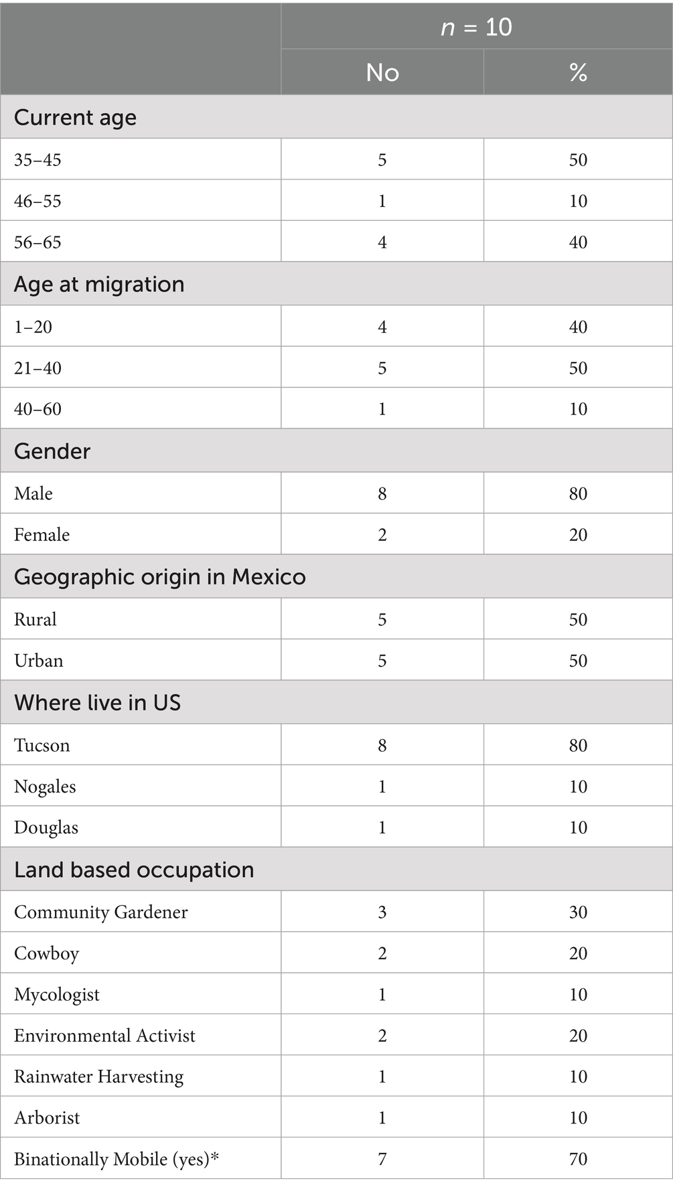Click the "Rainwater Harvesting" row label
This screenshot has width=673, height=1191.
[99, 1077]
